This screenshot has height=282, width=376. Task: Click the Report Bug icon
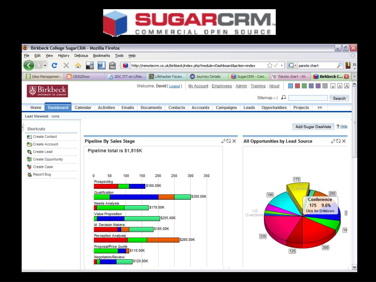(29, 174)
